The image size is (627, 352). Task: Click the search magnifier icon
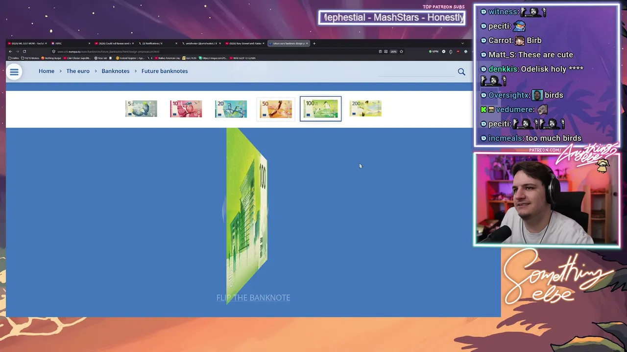[461, 72]
